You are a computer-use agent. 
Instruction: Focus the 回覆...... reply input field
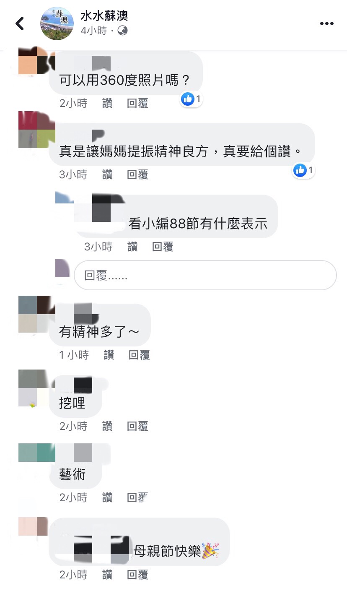(x=205, y=275)
